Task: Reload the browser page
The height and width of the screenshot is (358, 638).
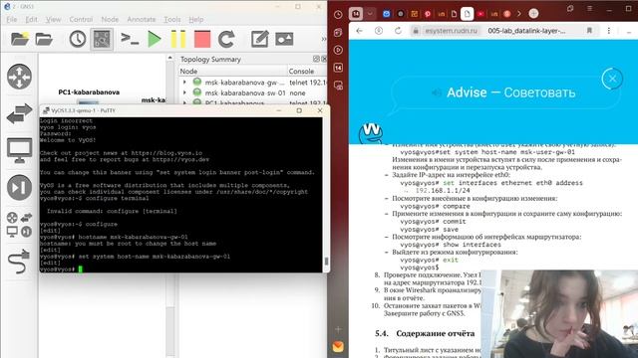Action: pyautogui.click(x=398, y=31)
